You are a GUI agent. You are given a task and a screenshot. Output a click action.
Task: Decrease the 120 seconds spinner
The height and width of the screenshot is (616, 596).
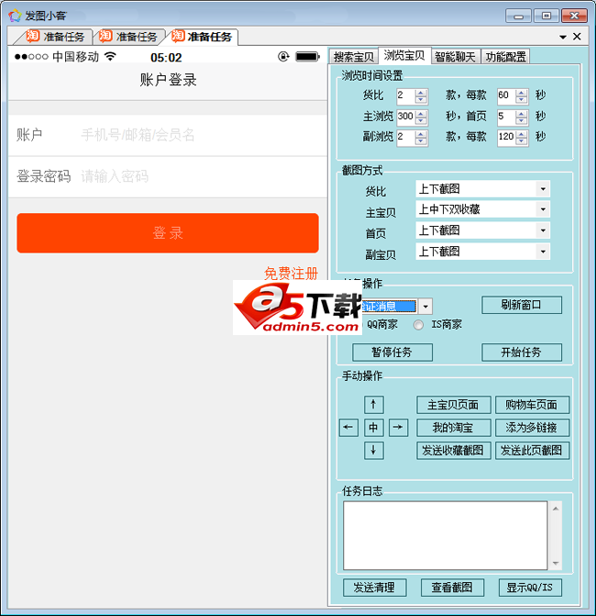click(x=521, y=141)
